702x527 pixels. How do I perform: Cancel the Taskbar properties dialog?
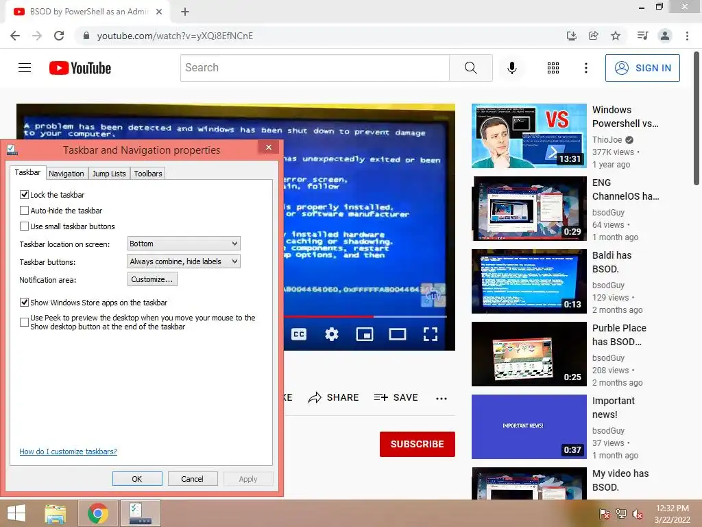coord(193,478)
